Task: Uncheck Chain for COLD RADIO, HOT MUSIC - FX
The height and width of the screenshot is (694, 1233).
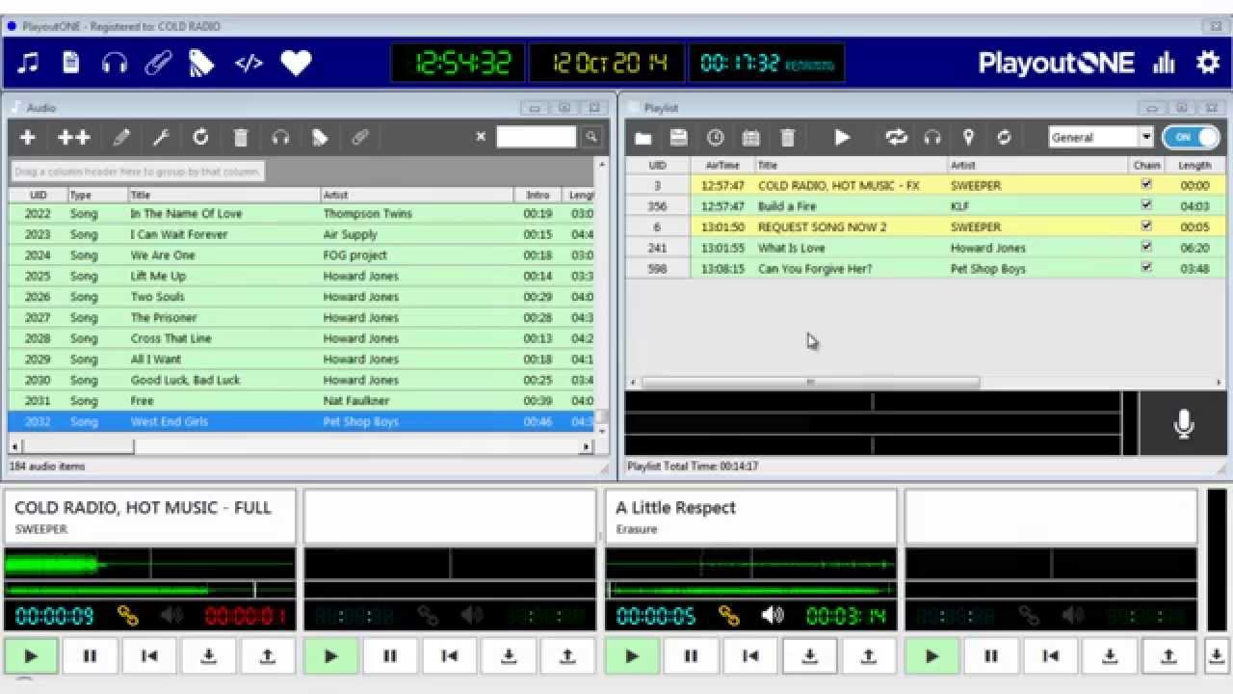Action: [x=1146, y=184]
